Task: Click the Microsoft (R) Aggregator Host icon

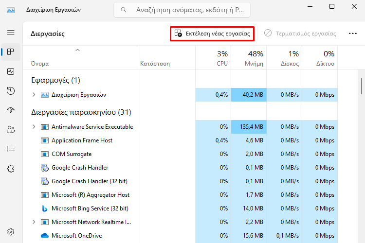Action: tap(45, 195)
